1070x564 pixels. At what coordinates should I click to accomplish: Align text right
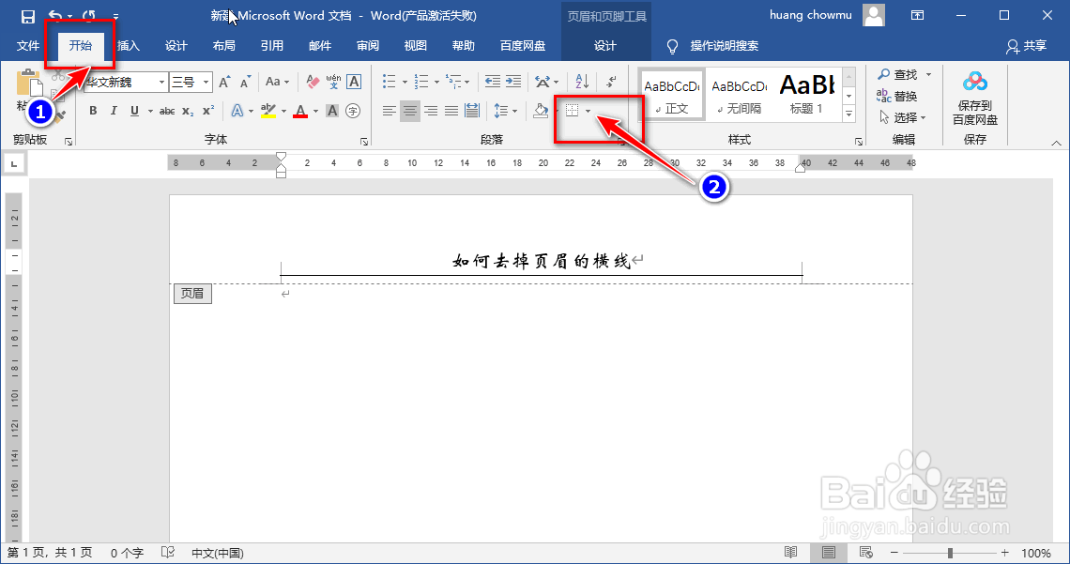tap(431, 111)
